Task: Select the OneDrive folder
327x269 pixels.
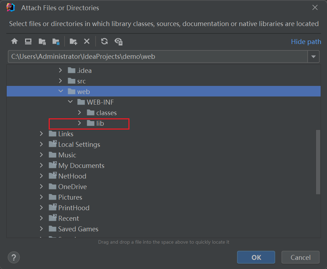Action: tap(72, 187)
